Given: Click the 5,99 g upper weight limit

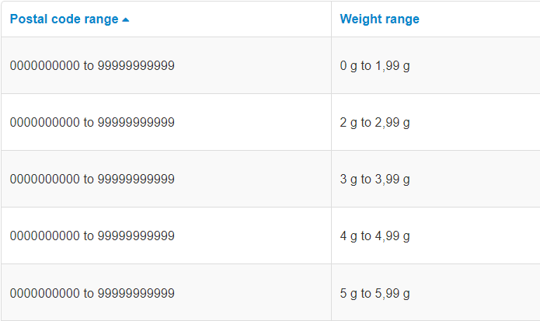Looking at the screenshot, I should (392, 293).
